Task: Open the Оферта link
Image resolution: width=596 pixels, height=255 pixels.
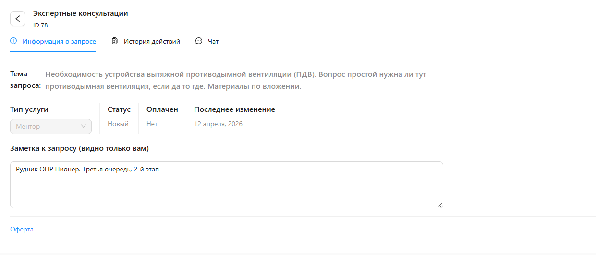Action: [x=22, y=229]
